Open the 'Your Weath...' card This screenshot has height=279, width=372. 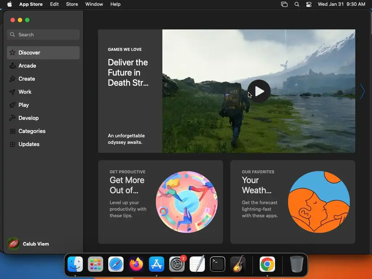coord(292,202)
